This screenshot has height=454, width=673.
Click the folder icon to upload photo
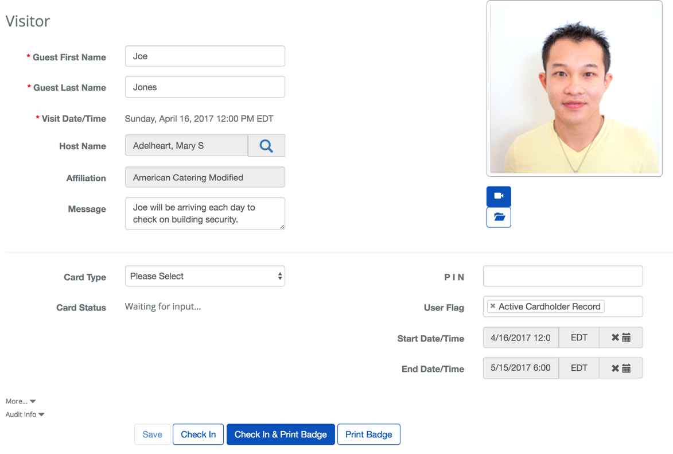tap(499, 218)
